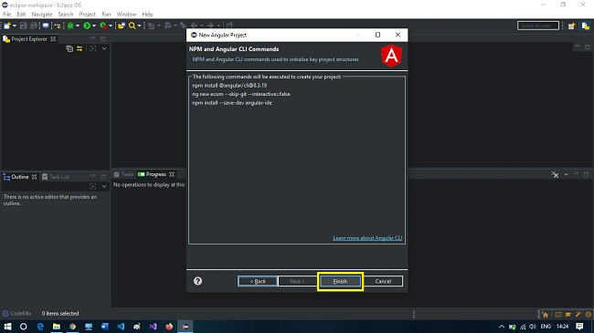Maximize the Outline panel
The width and height of the screenshot is (594, 333).
click(x=102, y=176)
